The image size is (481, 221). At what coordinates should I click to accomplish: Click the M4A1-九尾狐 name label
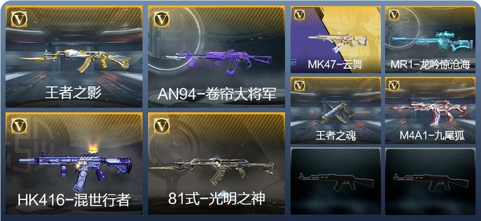click(432, 136)
